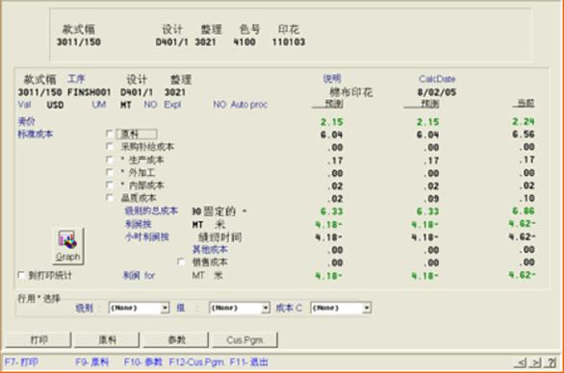
Task: Toggle the 采购补给成本 checkbox
Action: pyautogui.click(x=110, y=147)
